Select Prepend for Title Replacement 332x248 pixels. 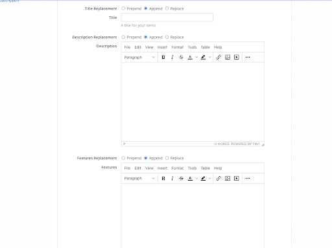[x=123, y=8]
